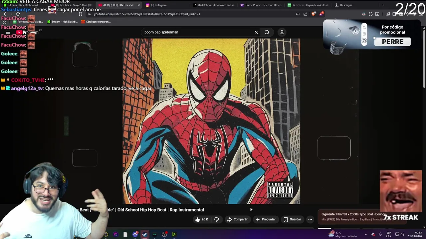426x239 pixels.
Task: Open weather widget showing 22°C
Action: [343, 234]
